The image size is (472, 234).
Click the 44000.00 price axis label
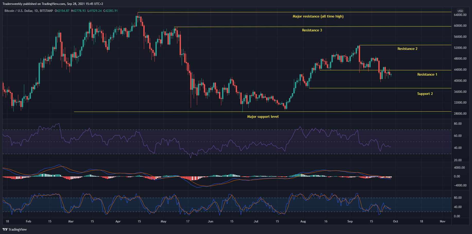coord(460,70)
